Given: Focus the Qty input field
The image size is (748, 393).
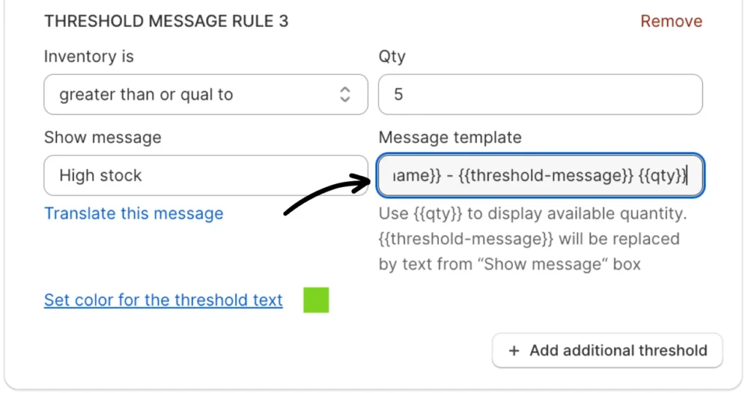Looking at the screenshot, I should click(540, 94).
